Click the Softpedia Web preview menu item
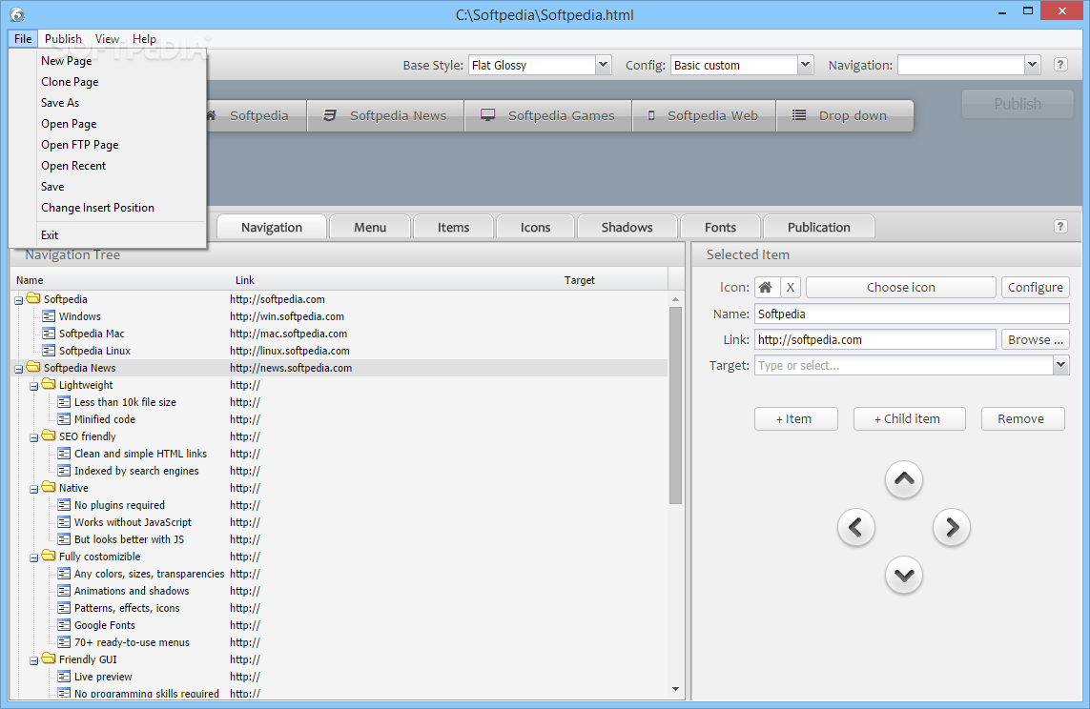The height and width of the screenshot is (709, 1090). pyautogui.click(x=704, y=115)
